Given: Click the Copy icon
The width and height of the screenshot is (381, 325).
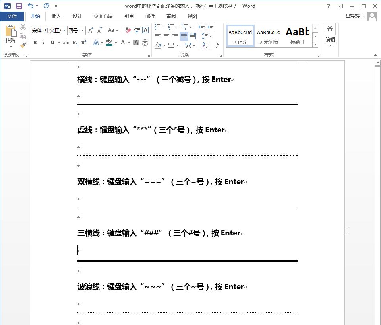Looking at the screenshot, I should pyautogui.click(x=23, y=36).
